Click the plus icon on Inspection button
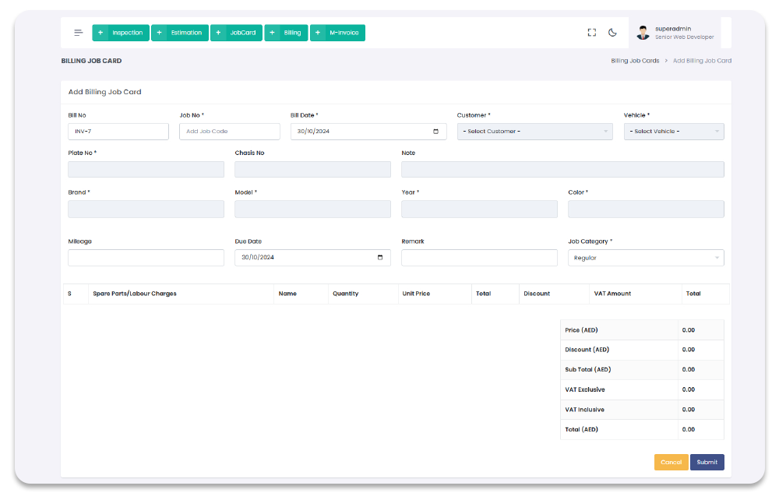 point(100,33)
